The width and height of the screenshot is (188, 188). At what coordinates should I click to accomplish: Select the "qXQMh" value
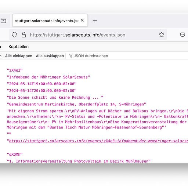[x=15, y=155]
